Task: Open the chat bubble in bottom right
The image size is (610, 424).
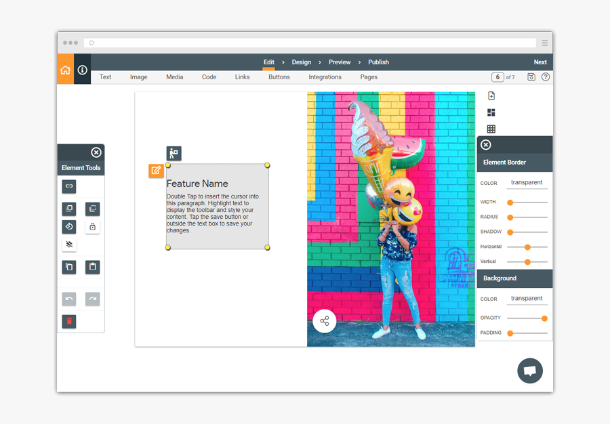Action: click(x=529, y=370)
